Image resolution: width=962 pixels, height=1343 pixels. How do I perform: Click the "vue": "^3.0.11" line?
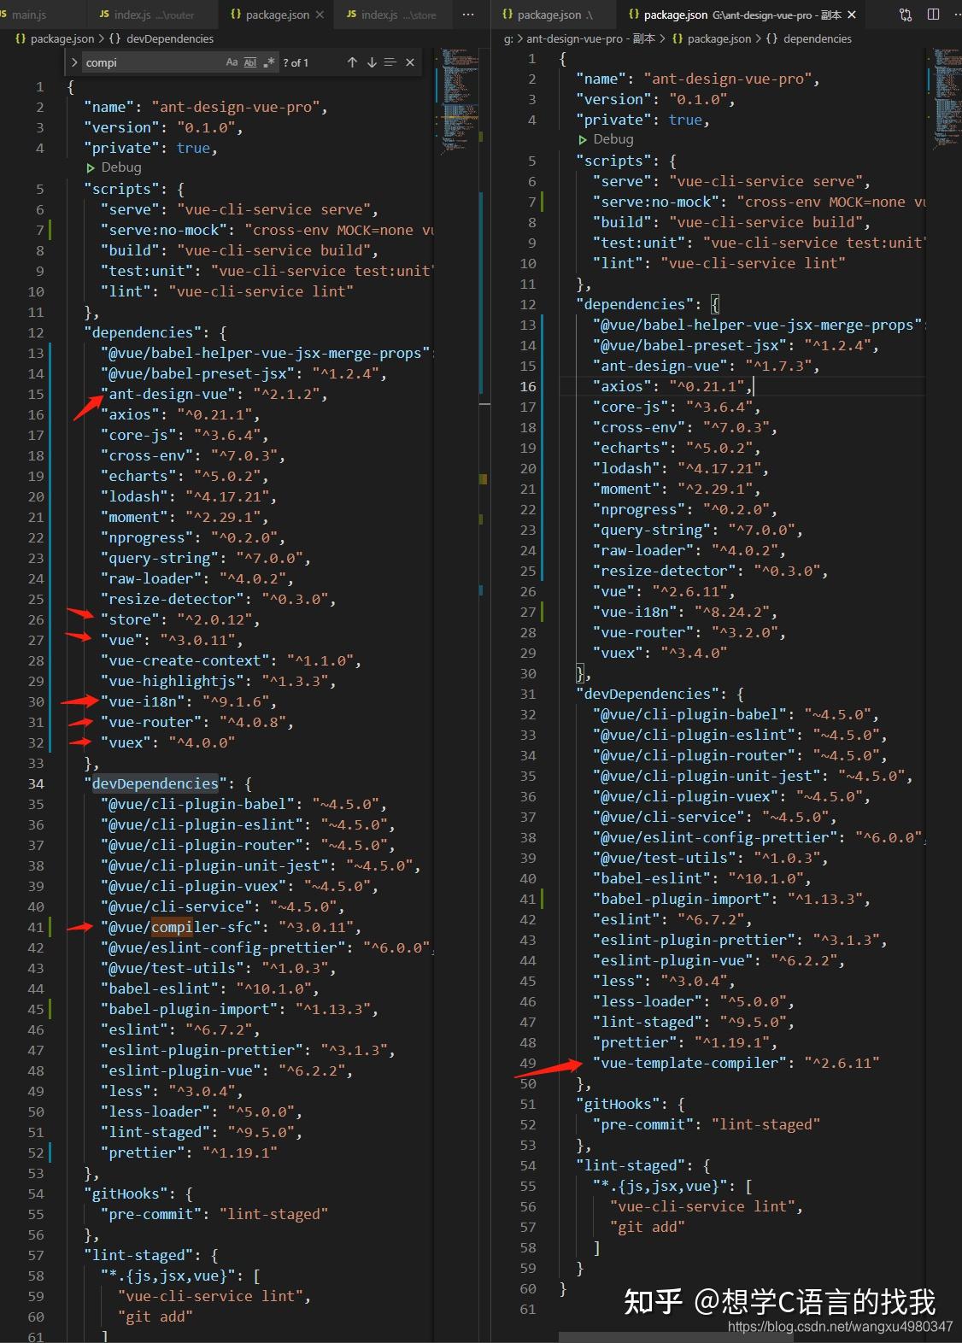pos(171,640)
